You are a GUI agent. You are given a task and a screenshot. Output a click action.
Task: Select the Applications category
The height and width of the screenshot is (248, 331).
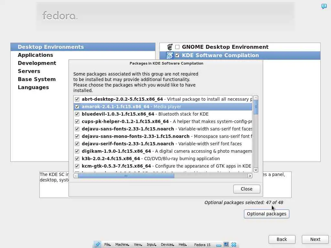[36, 55]
